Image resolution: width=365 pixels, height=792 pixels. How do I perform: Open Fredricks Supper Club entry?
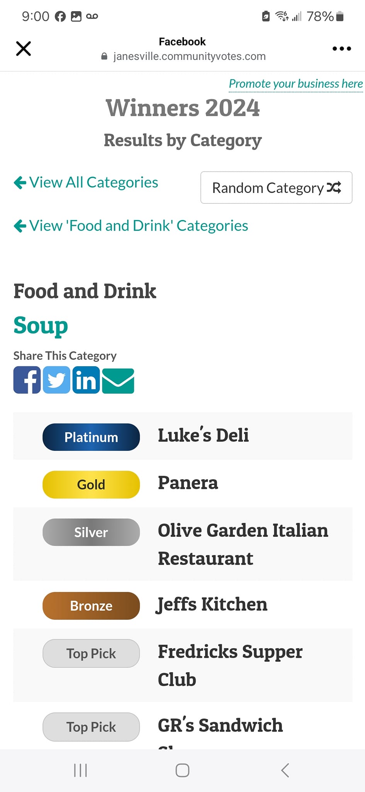[230, 666]
